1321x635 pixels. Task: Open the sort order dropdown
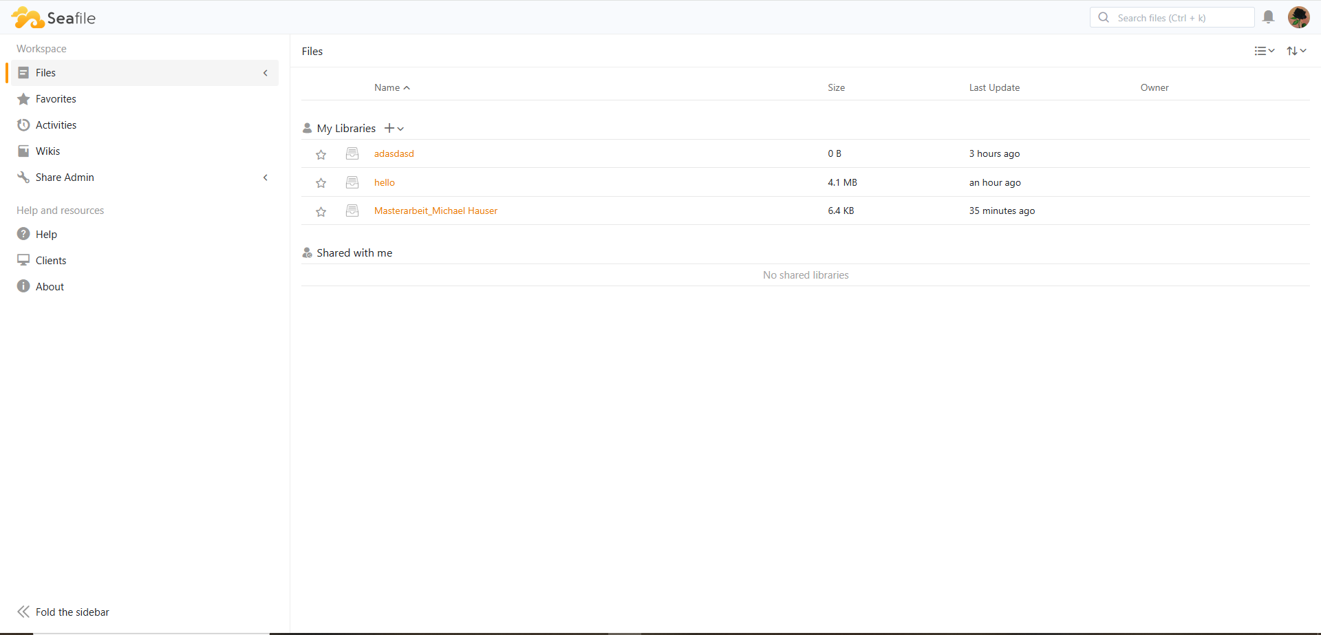pos(1297,51)
